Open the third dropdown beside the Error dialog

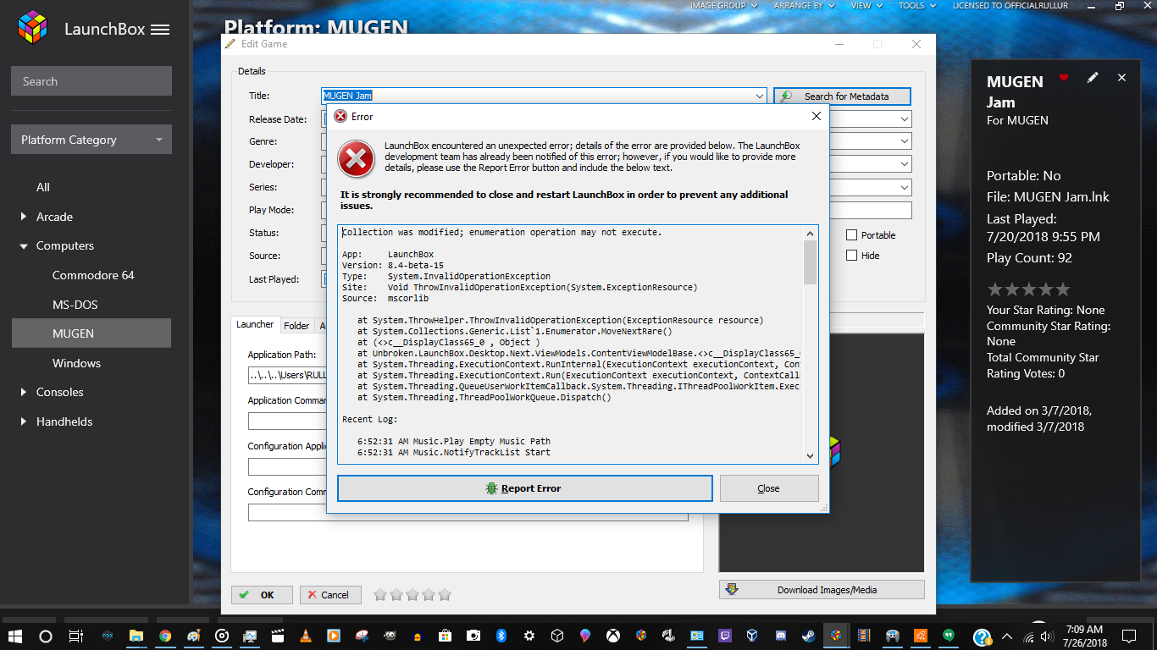905,164
